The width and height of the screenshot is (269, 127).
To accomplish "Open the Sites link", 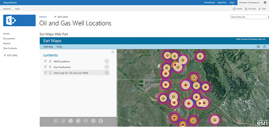I will pyautogui.click(x=232, y=3).
